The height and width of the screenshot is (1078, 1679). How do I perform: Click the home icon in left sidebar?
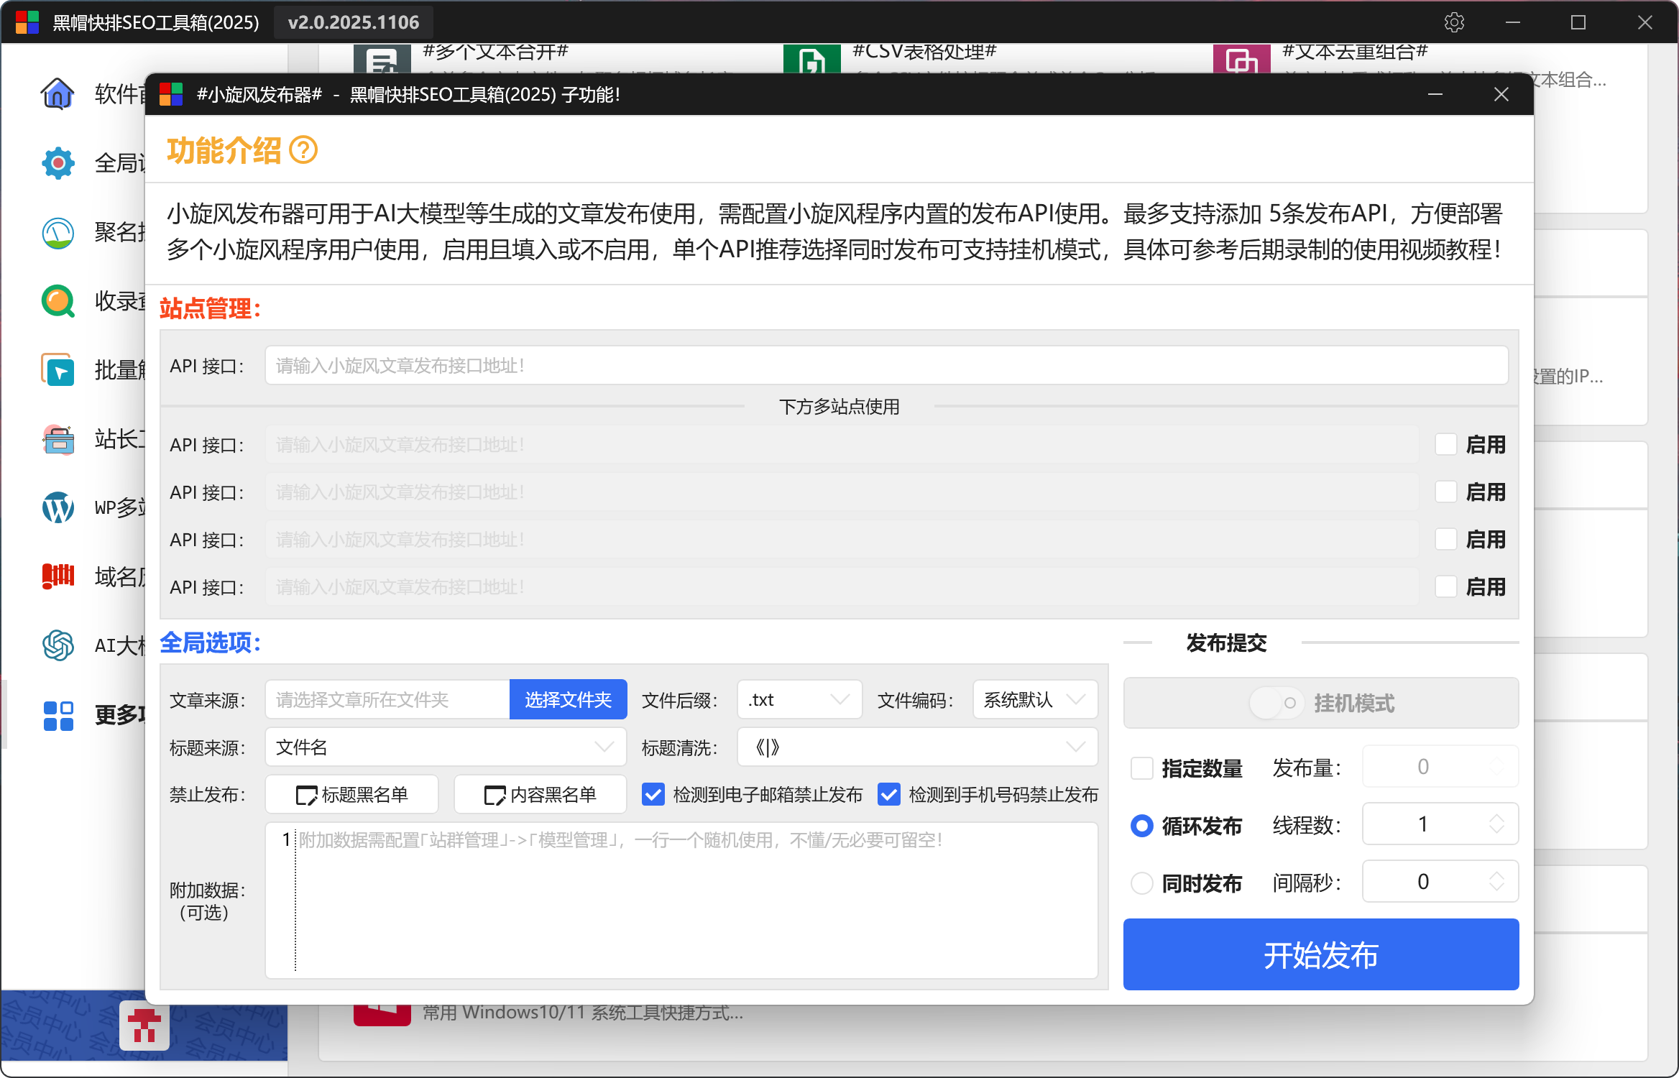click(57, 93)
